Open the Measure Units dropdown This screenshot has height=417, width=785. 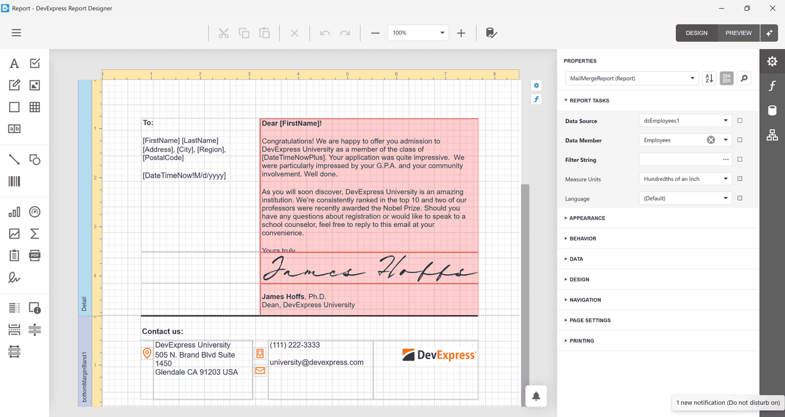[x=685, y=179]
